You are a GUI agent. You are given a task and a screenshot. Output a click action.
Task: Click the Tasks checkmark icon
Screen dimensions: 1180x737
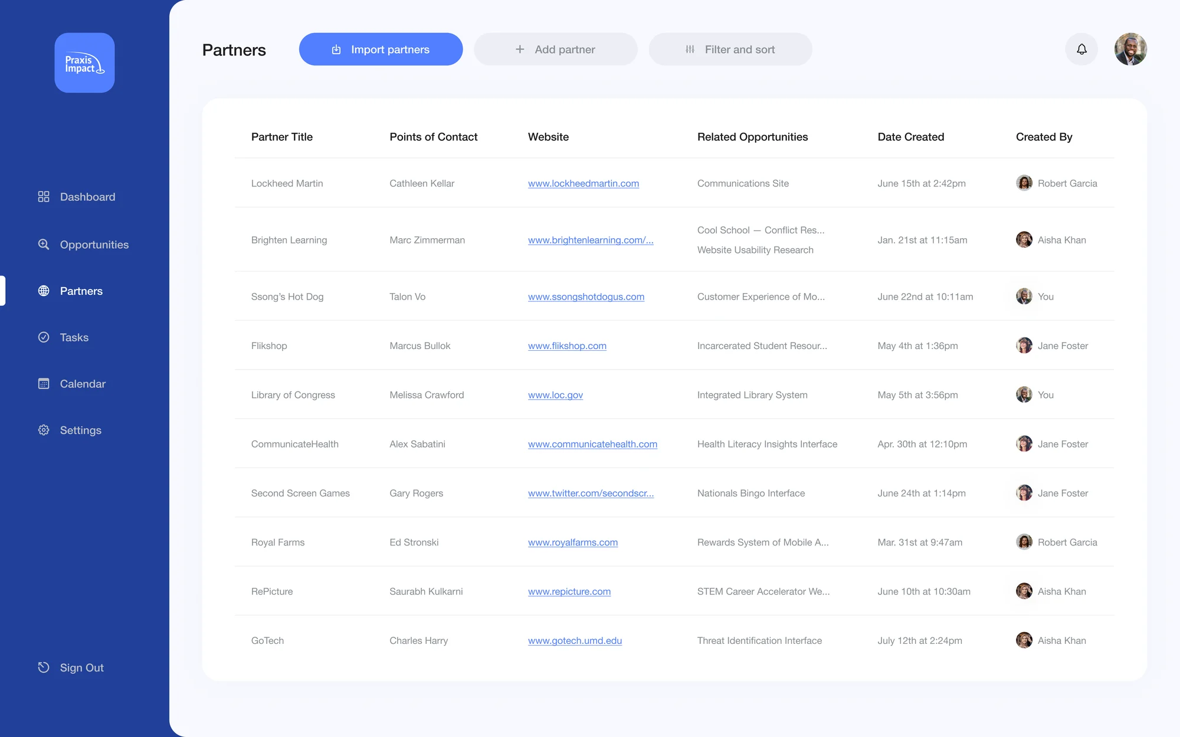pyautogui.click(x=44, y=337)
